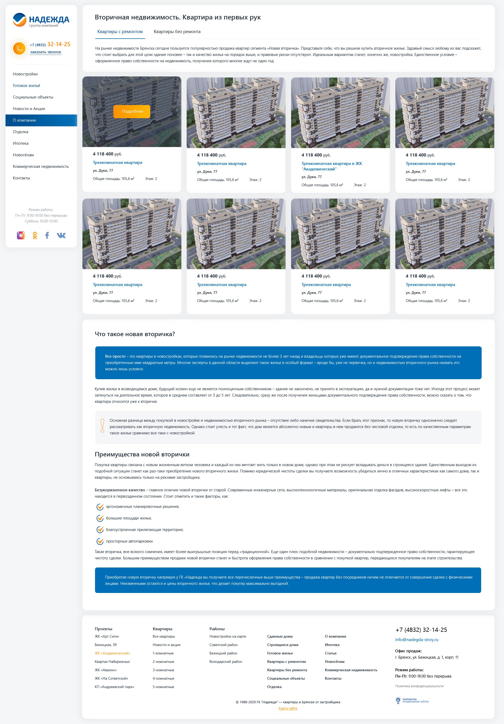Click the site developer logo in footer
The image size is (504, 724).
(x=412, y=700)
